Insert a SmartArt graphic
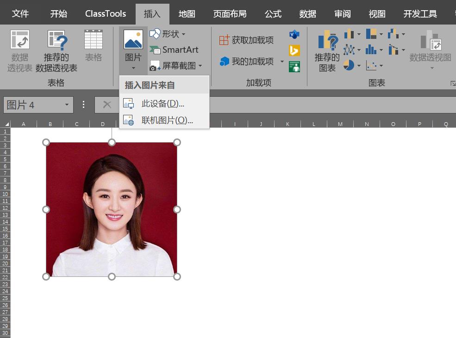The image size is (456, 338). (x=174, y=50)
